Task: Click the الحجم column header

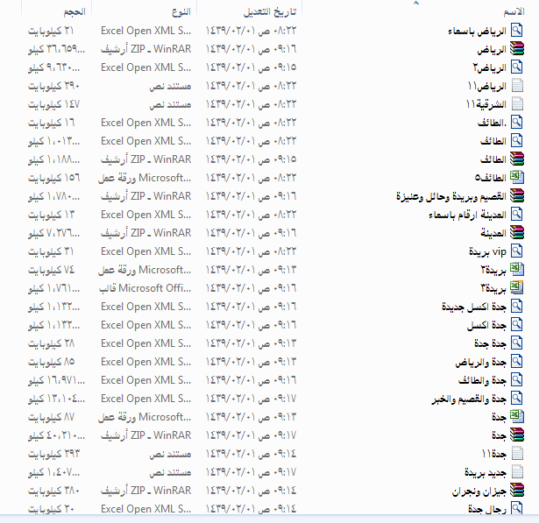Action: coord(74,12)
